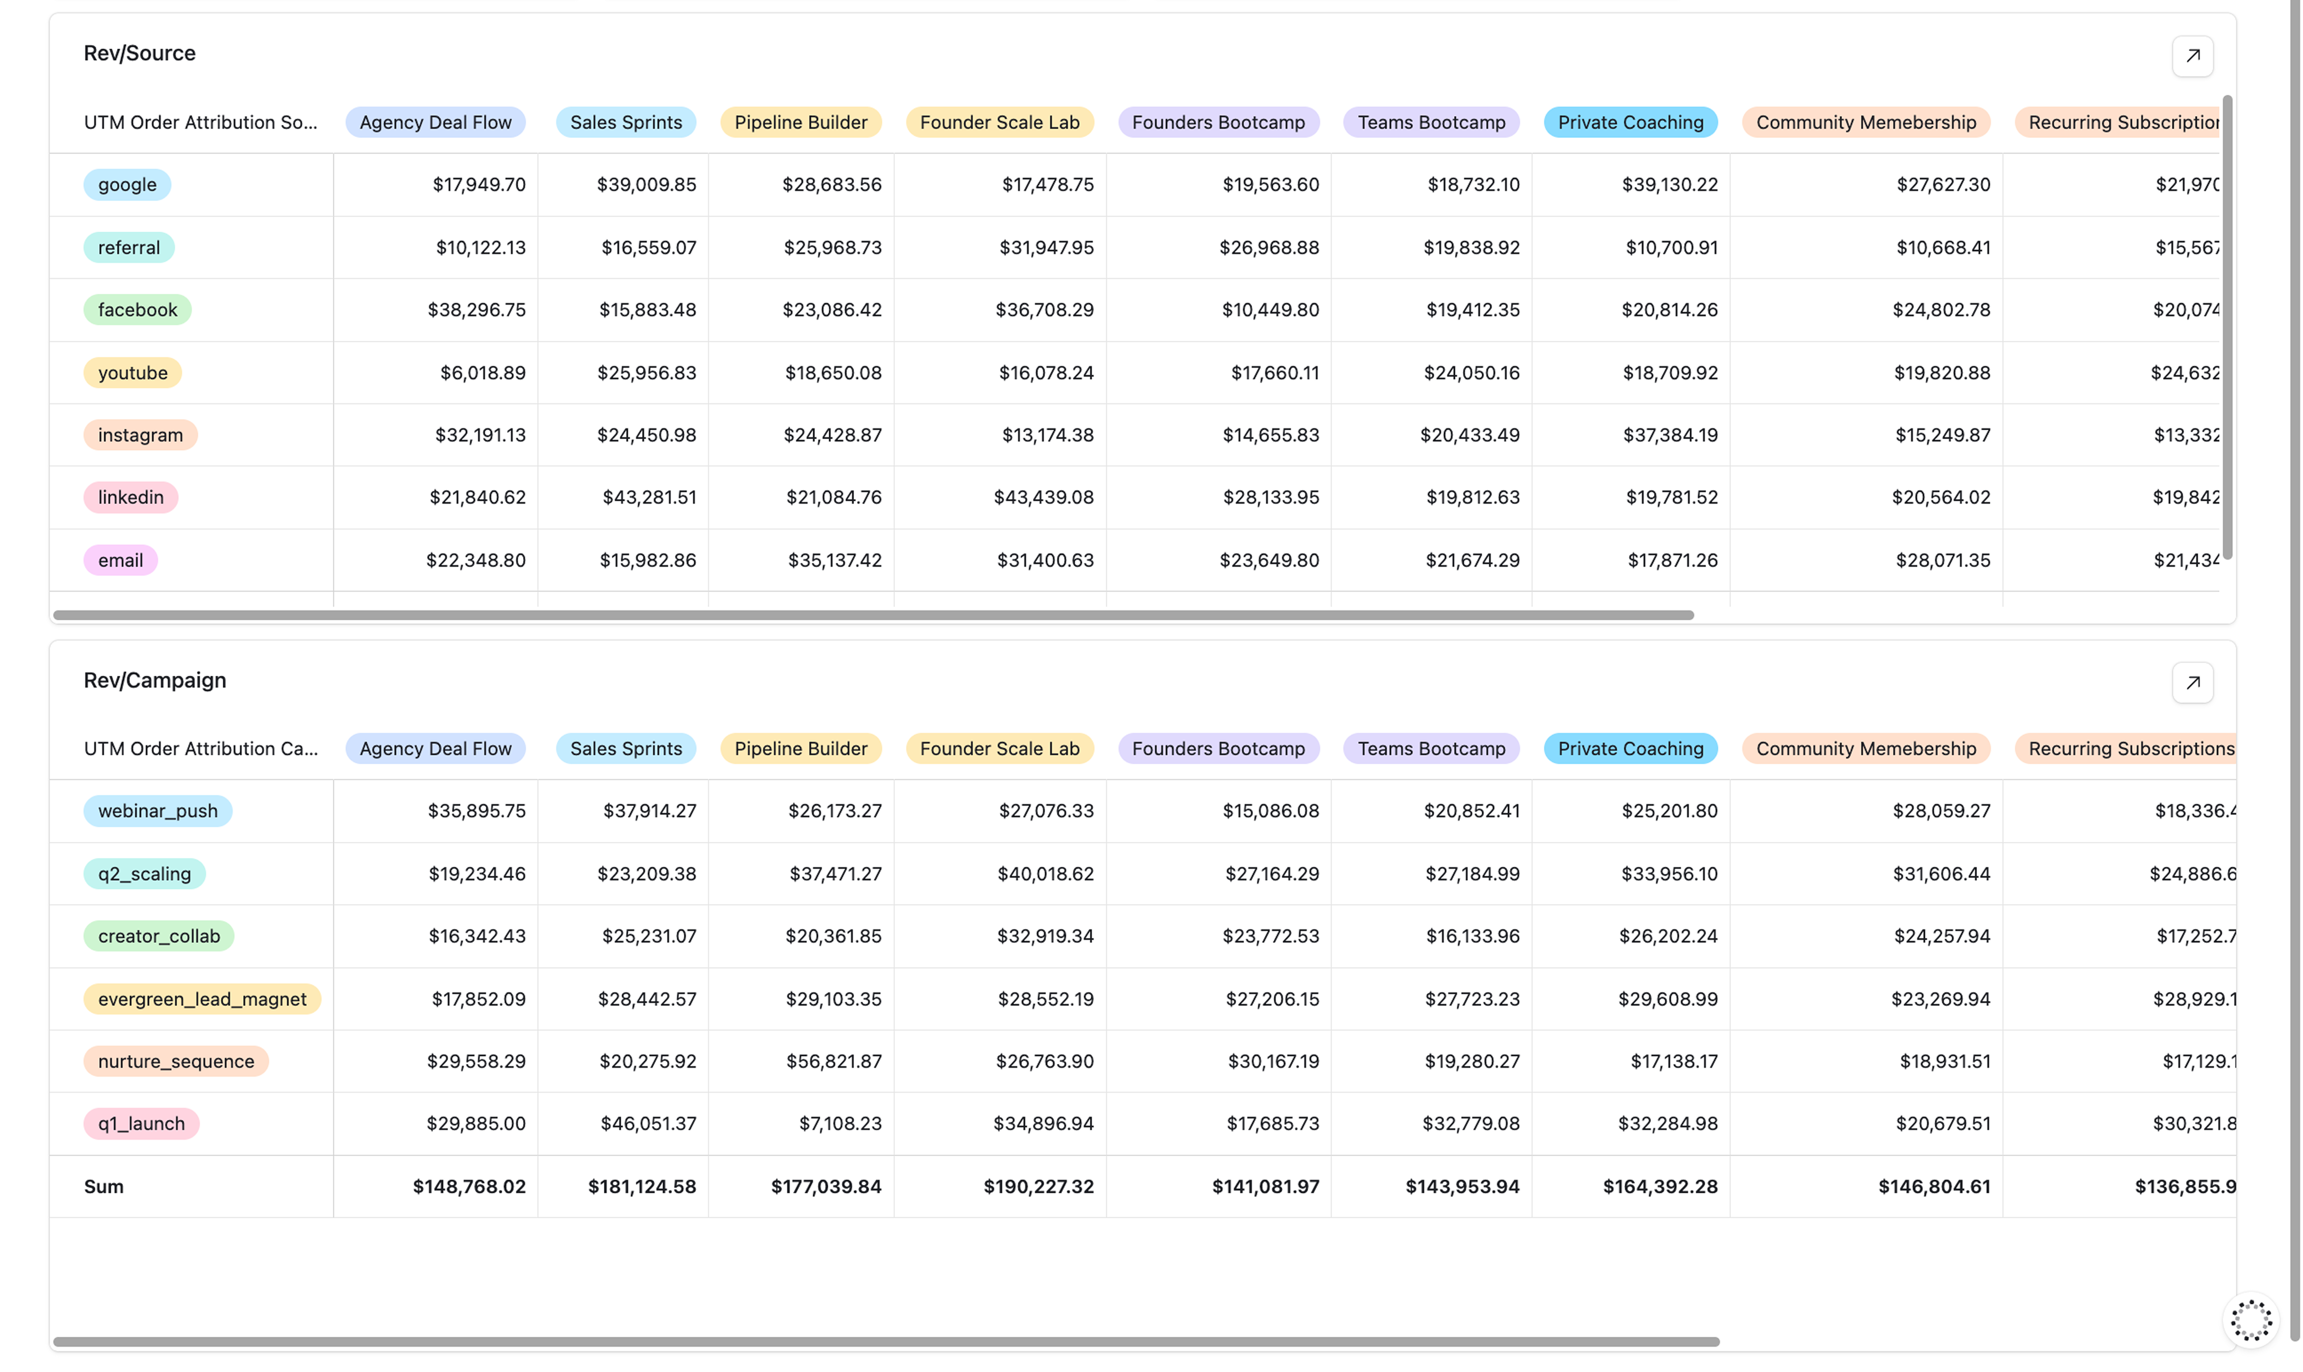Click the Rev/Source panel title
Viewport: 2303px width, 1372px height.
click(139, 53)
